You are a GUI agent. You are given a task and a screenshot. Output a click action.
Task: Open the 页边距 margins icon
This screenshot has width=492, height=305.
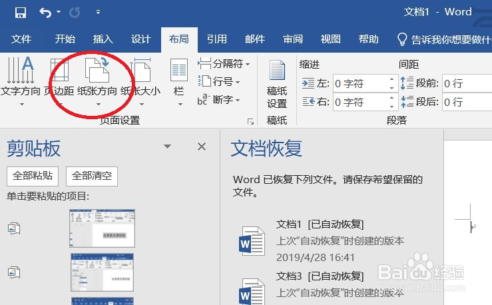[x=59, y=70]
